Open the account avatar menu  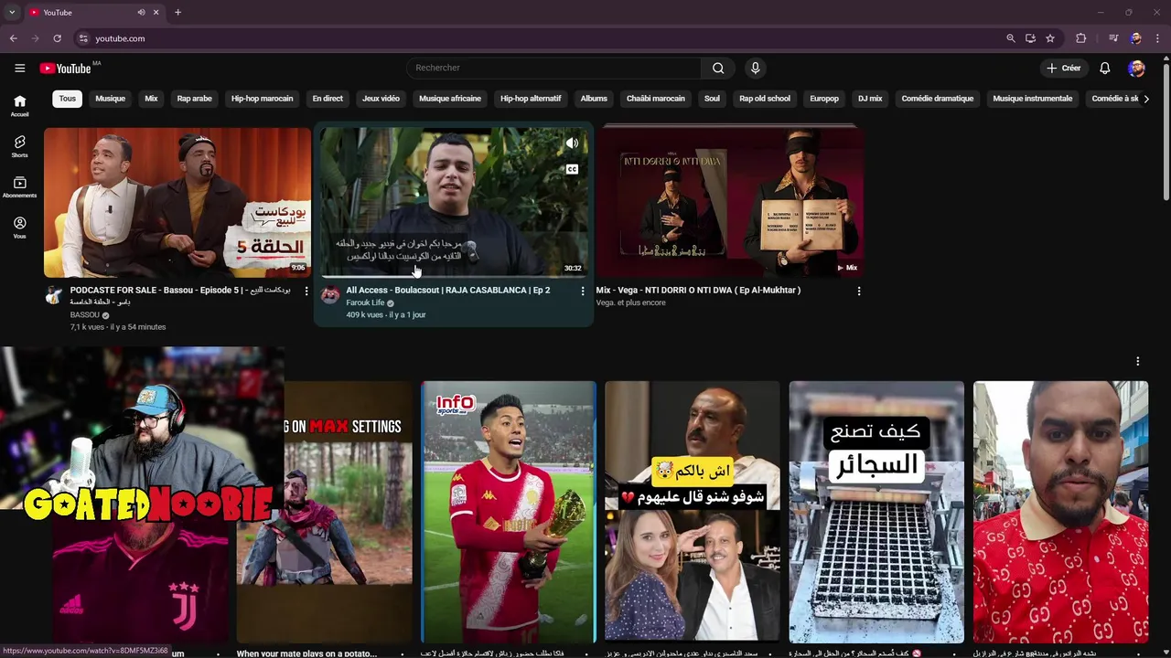[1136, 68]
